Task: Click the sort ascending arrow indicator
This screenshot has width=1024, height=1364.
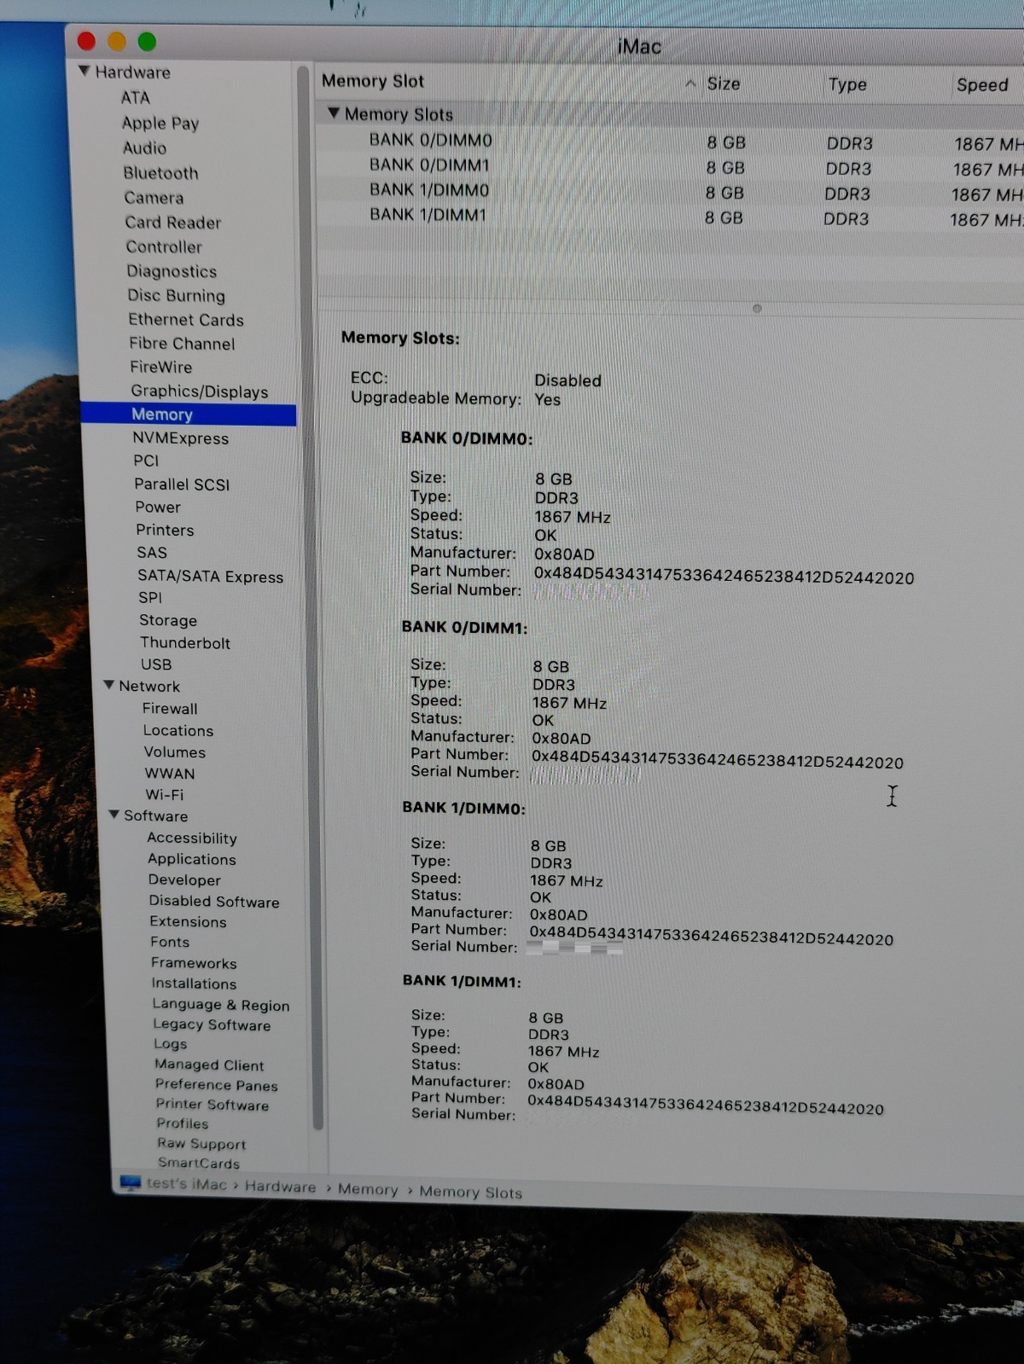Action: pos(690,84)
